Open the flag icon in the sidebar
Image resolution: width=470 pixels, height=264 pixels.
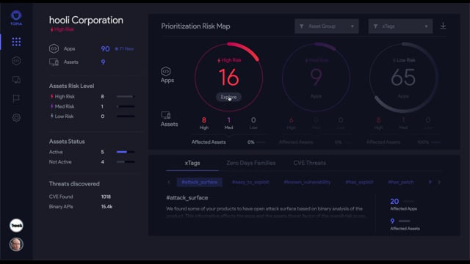[x=16, y=99]
